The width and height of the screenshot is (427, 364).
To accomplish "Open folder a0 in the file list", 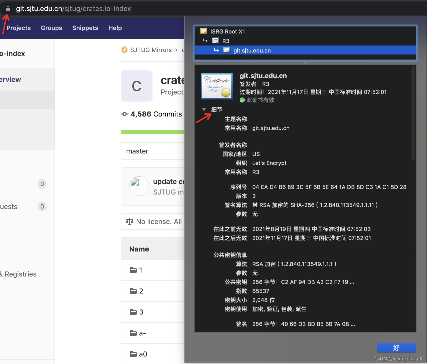I will pyautogui.click(x=143, y=354).
